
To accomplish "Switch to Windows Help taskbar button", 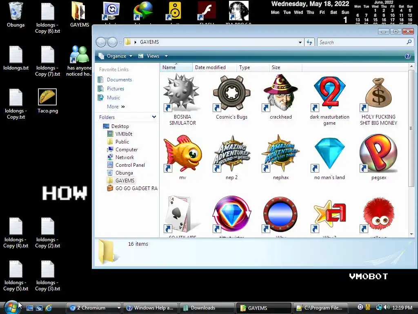I will click(150, 308).
